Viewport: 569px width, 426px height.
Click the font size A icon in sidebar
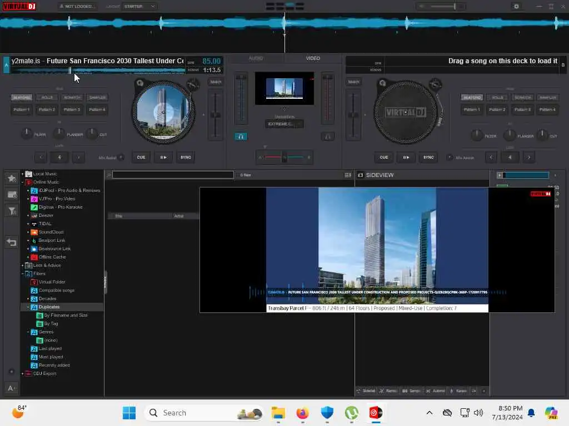(x=11, y=388)
